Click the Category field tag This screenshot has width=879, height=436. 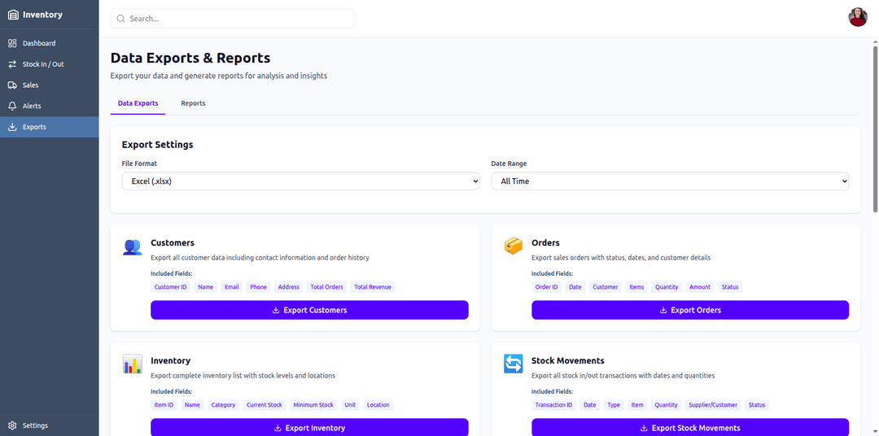click(224, 404)
